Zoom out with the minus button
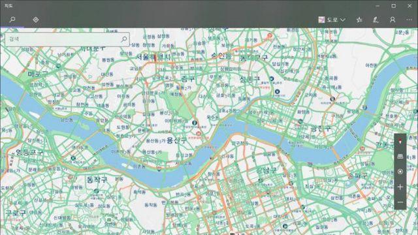Screen dimensions: 418x235 (400, 202)
